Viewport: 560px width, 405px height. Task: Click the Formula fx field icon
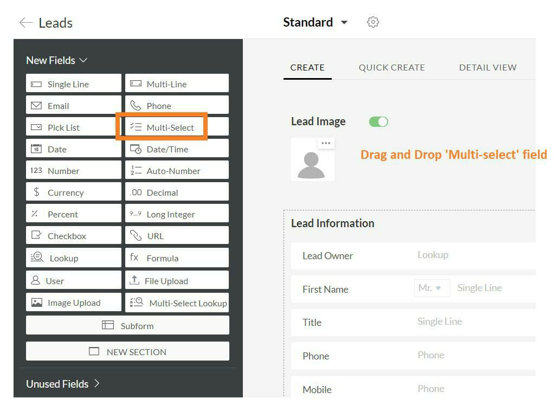[x=134, y=258]
